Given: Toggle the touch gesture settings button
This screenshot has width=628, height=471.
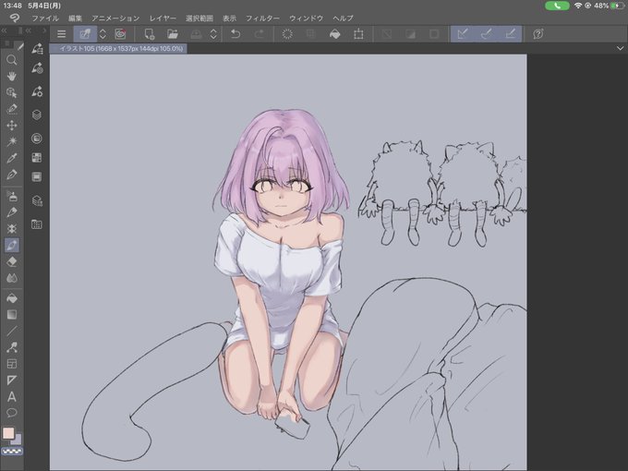Looking at the screenshot, I should click(85, 34).
